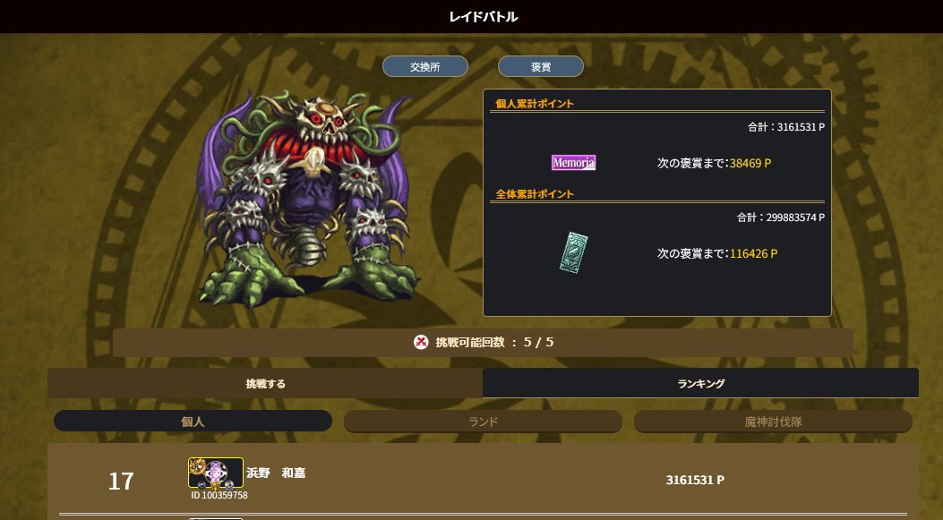Click the green ticket reward icon
This screenshot has width=943, height=520.
click(x=574, y=253)
